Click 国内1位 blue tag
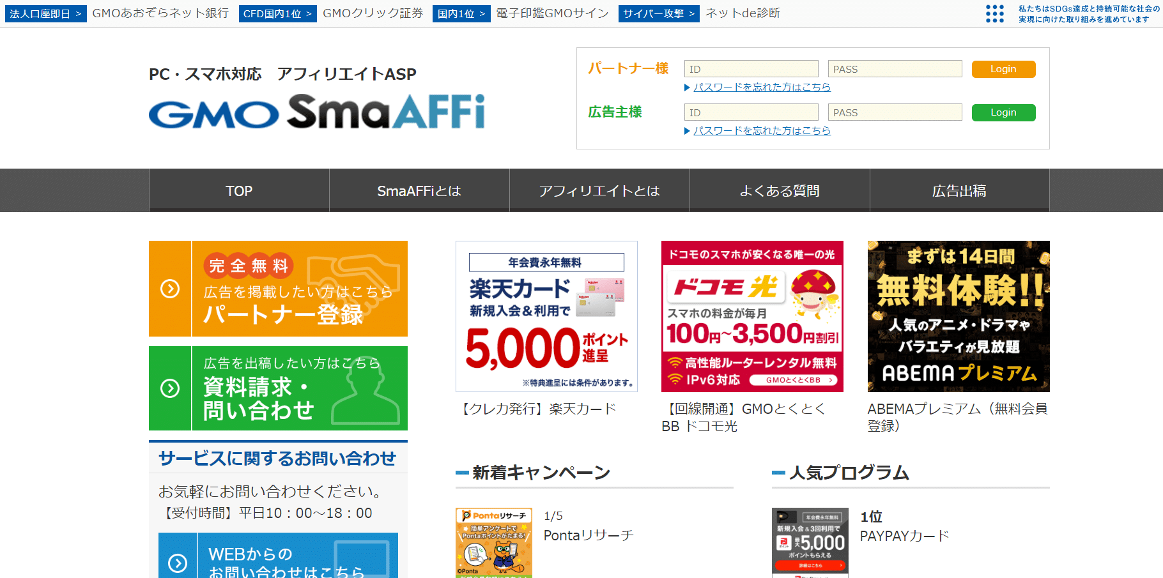This screenshot has width=1163, height=578. coord(461,13)
